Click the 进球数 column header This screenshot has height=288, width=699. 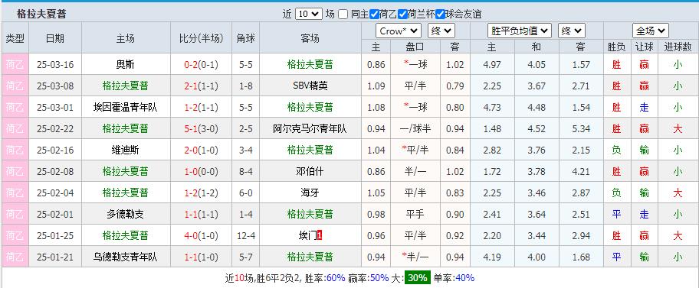[678, 47]
